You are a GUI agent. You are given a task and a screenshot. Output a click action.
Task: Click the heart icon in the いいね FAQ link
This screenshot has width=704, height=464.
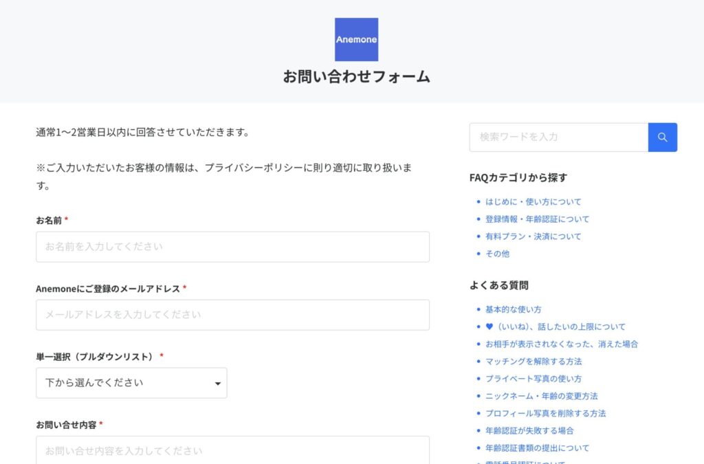tap(490, 327)
